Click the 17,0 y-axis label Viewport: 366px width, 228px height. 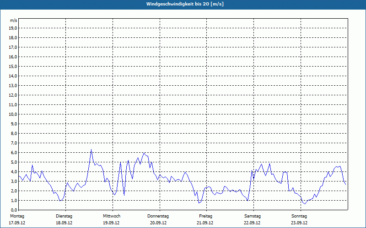coord(12,47)
